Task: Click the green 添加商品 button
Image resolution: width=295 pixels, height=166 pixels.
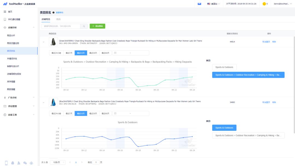Action: pos(97,26)
